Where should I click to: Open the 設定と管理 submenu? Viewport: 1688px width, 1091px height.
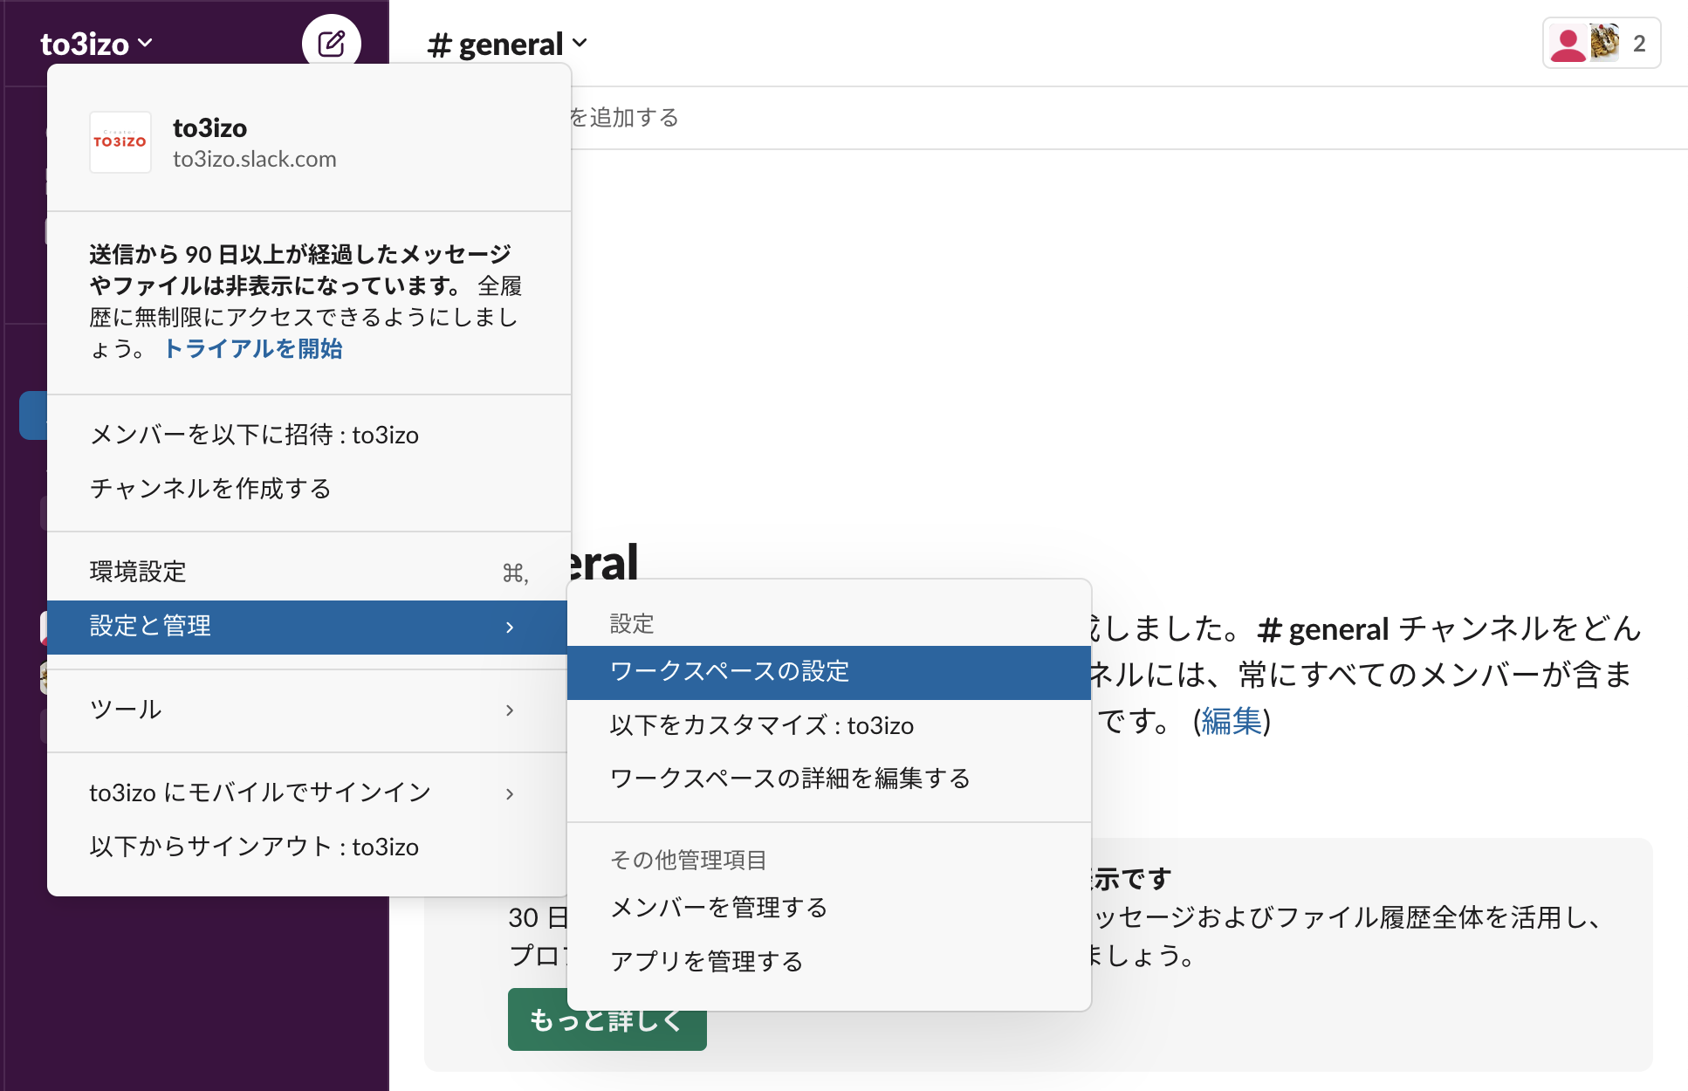pyautogui.click(x=149, y=626)
